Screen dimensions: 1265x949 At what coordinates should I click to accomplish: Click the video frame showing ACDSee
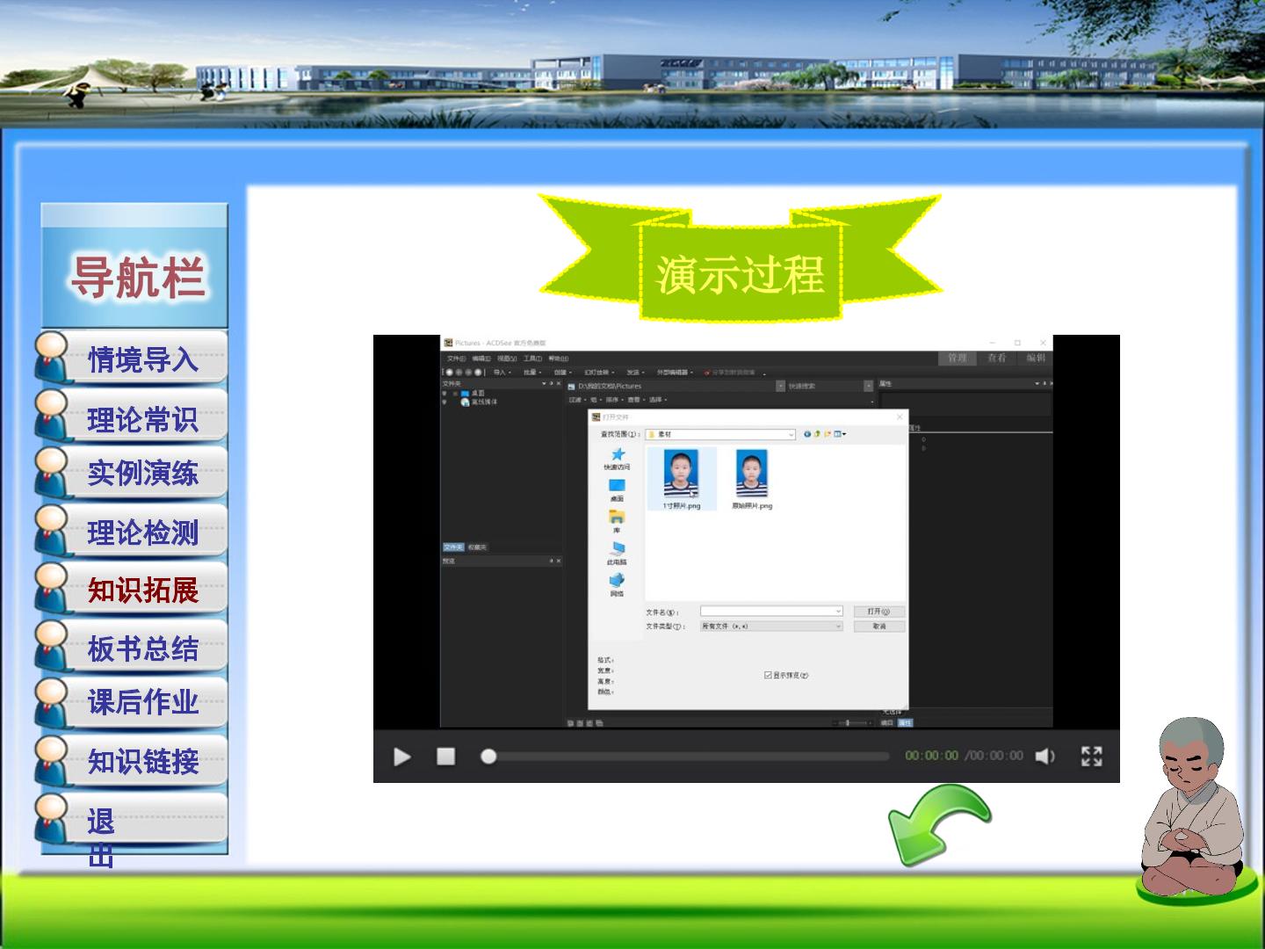[747, 532]
